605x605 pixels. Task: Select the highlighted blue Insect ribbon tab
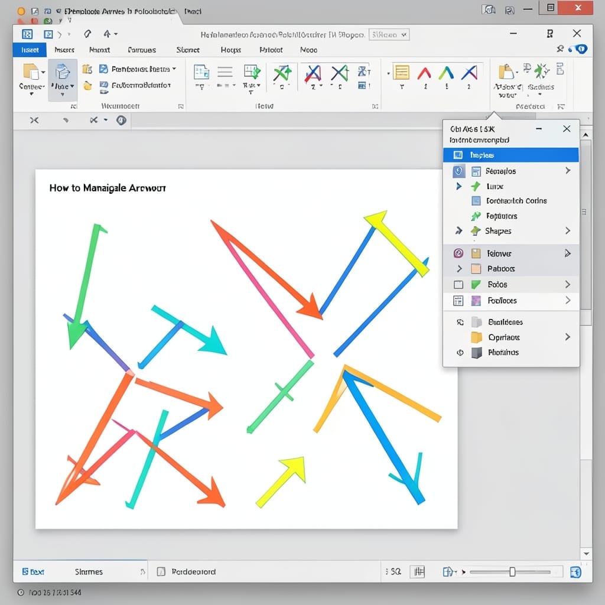(x=30, y=50)
